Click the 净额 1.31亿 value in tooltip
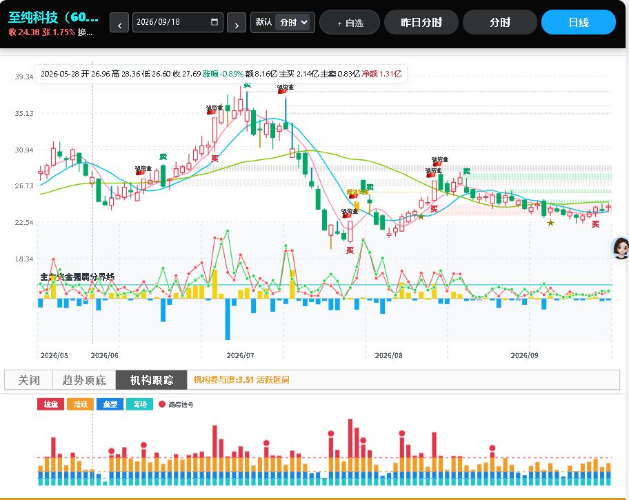Viewport: 629px width, 500px height. (x=381, y=74)
